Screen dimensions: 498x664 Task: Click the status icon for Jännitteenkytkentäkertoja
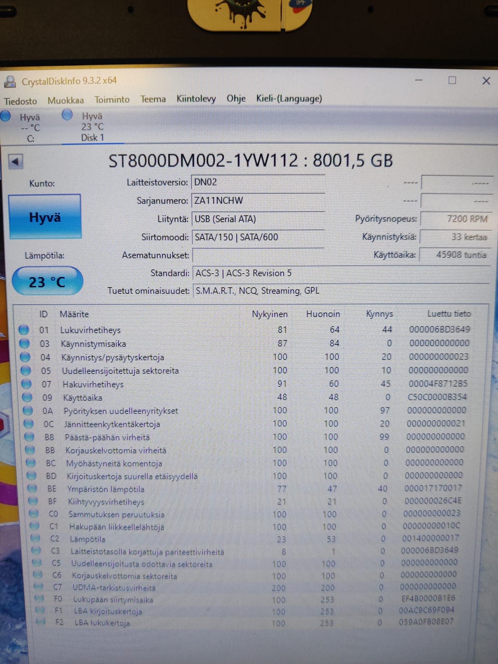click(29, 424)
